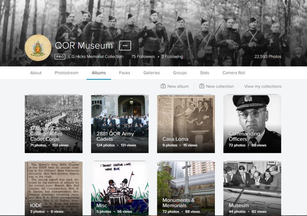Click the New album plus icon
307x216 pixels.
tap(163, 86)
